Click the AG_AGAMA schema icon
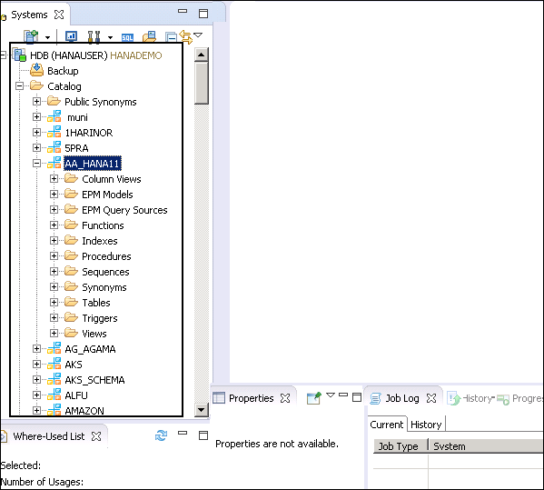This screenshot has width=544, height=490. (x=54, y=348)
